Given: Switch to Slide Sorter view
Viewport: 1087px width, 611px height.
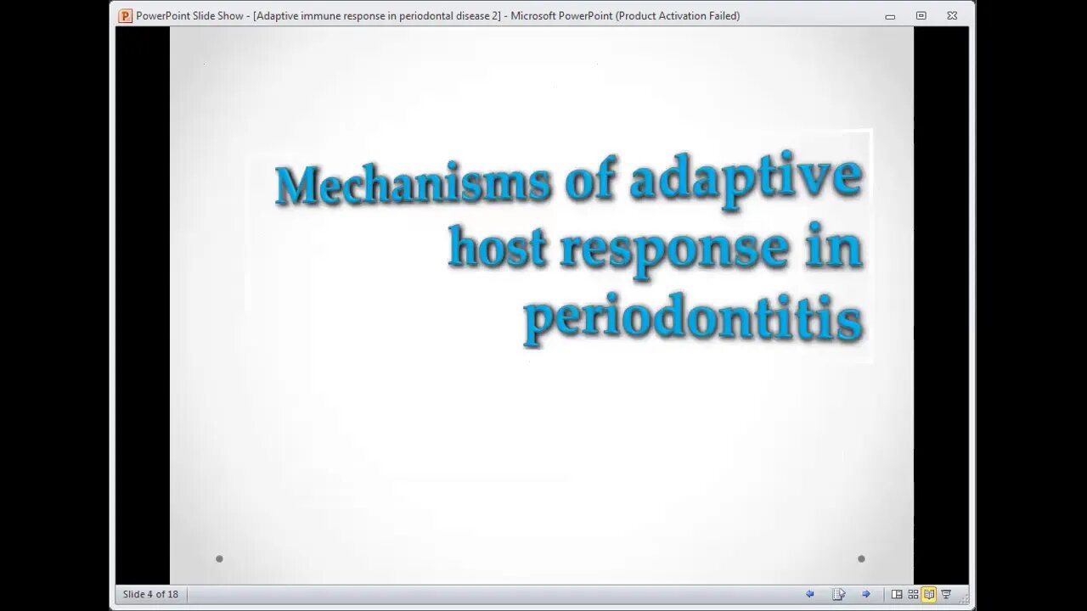Looking at the screenshot, I should [913, 594].
